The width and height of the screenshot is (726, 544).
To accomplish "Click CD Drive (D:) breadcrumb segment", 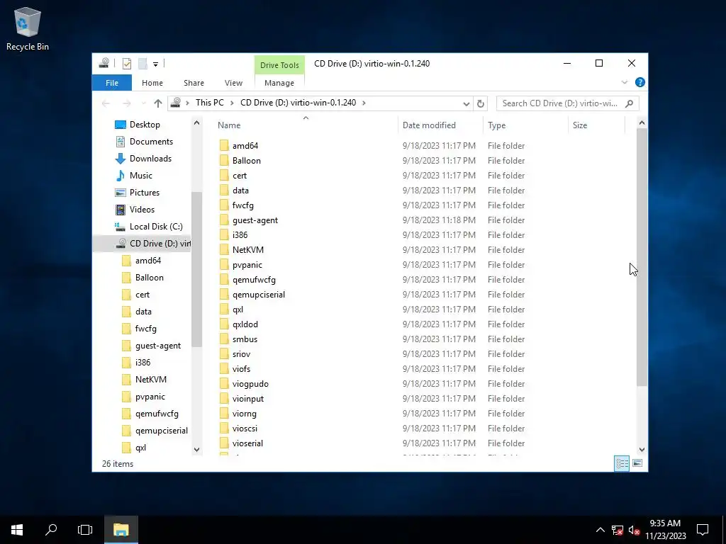I will click(x=298, y=103).
